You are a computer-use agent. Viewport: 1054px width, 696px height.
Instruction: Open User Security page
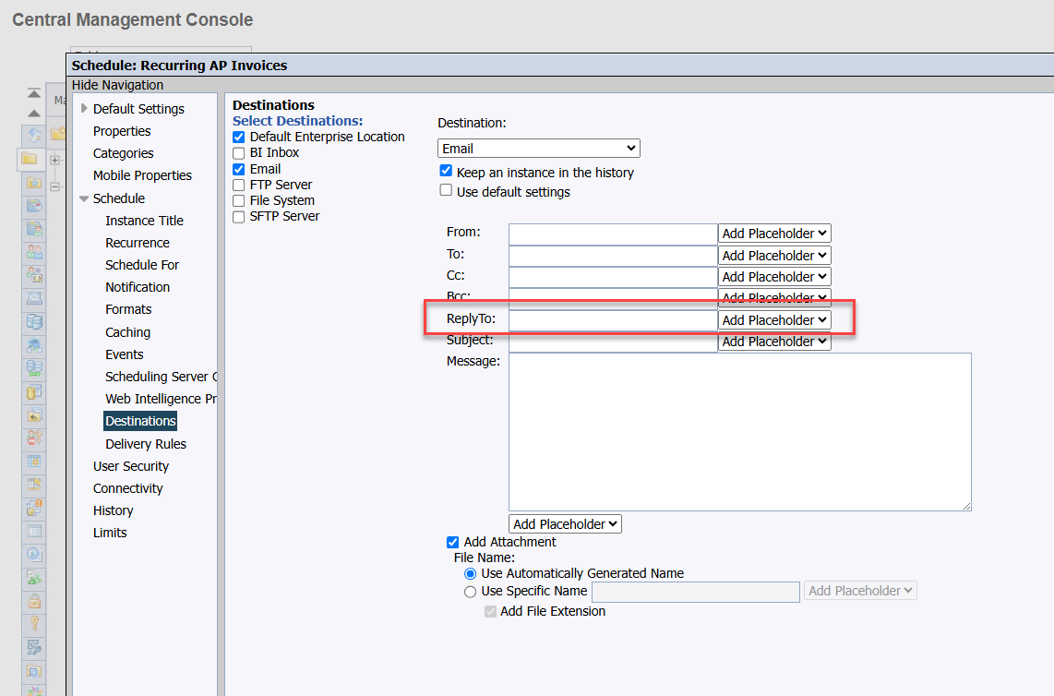[131, 466]
